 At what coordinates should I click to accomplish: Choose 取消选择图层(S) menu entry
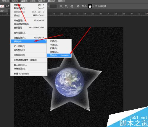pyautogui.click(x=29, y=24)
